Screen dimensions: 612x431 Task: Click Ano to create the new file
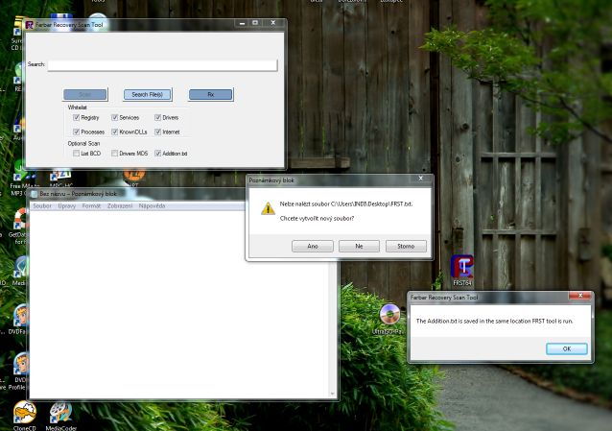tap(312, 246)
